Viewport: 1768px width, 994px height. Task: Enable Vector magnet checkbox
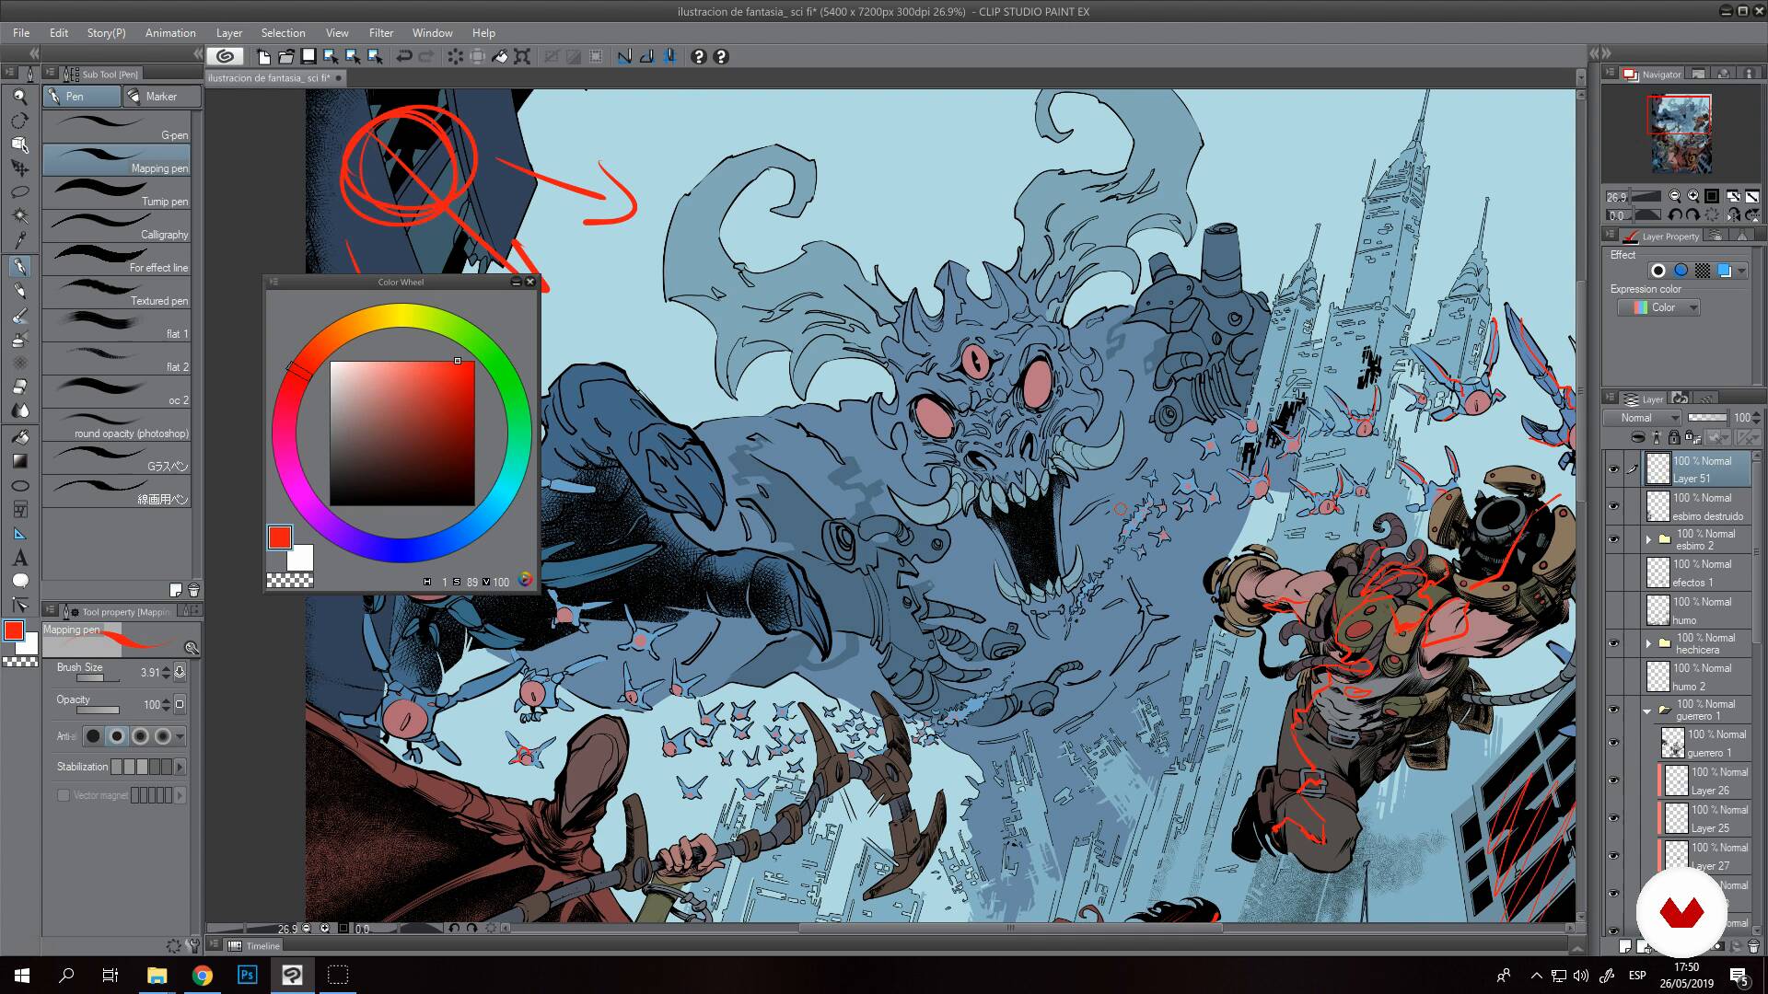click(x=64, y=795)
